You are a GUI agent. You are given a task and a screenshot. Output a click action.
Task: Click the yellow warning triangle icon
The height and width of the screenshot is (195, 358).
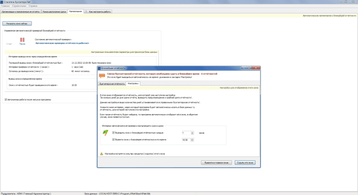coord(102,154)
